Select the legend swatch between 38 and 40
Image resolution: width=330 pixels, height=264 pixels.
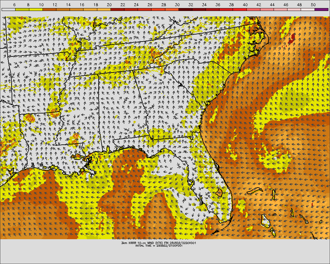(240, 9)
